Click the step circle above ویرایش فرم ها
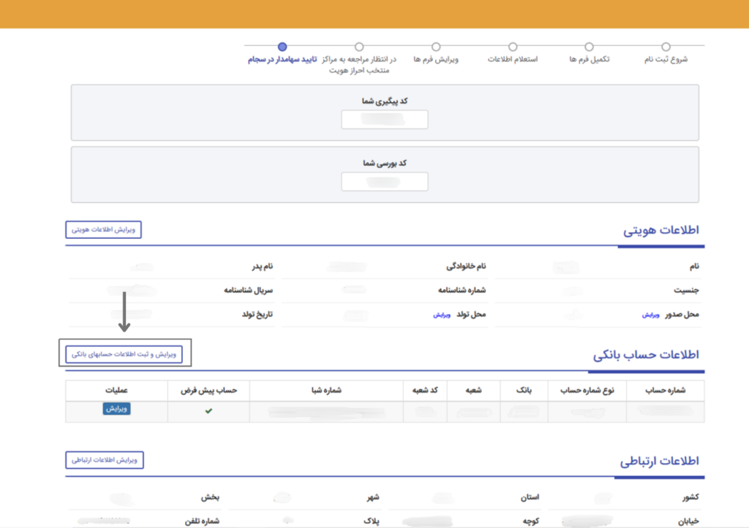749x528 pixels. pos(436,47)
